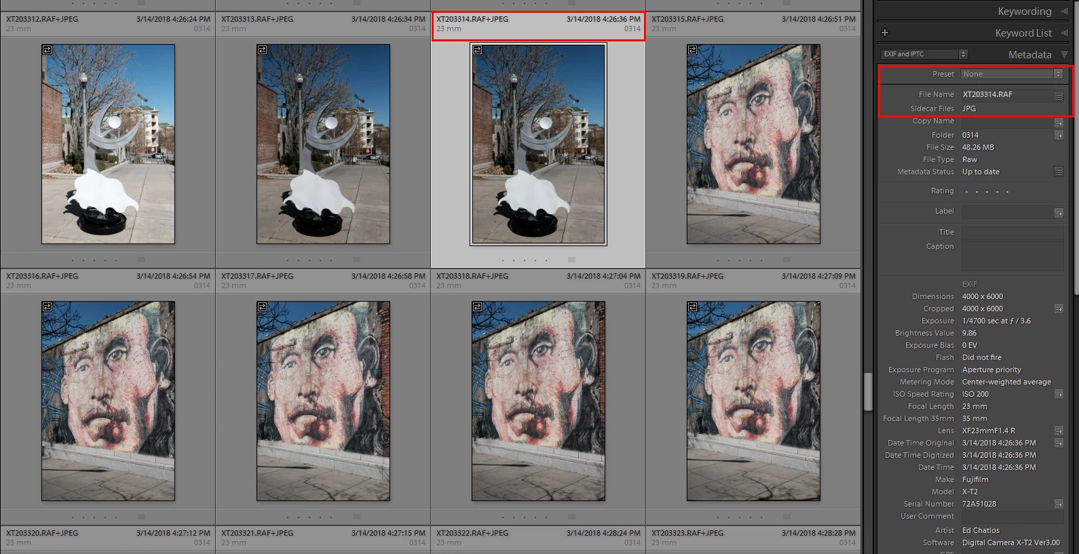Click the Serial Number arrow icon
Viewport: 1079px width, 554px height.
(x=1059, y=504)
